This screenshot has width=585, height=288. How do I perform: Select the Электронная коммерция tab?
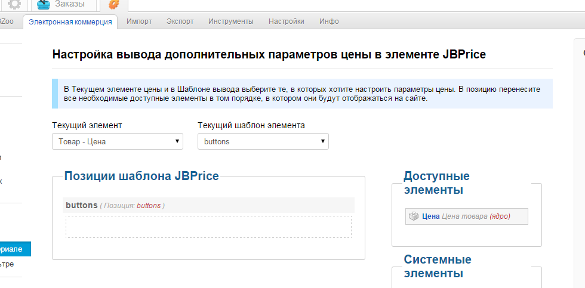70,21
